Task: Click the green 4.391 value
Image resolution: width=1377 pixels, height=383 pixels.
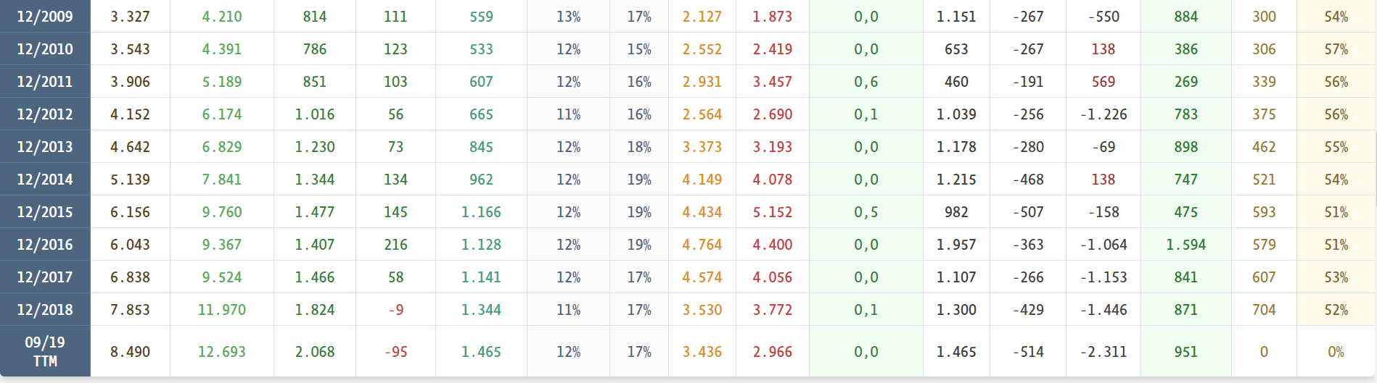Action: point(222,49)
